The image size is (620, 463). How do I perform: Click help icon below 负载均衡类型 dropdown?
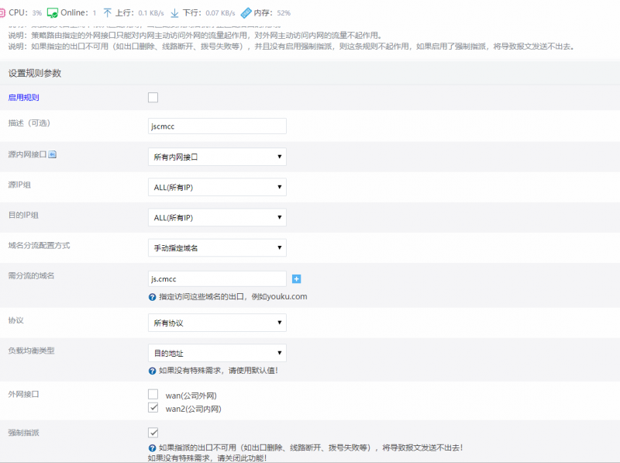coord(153,370)
